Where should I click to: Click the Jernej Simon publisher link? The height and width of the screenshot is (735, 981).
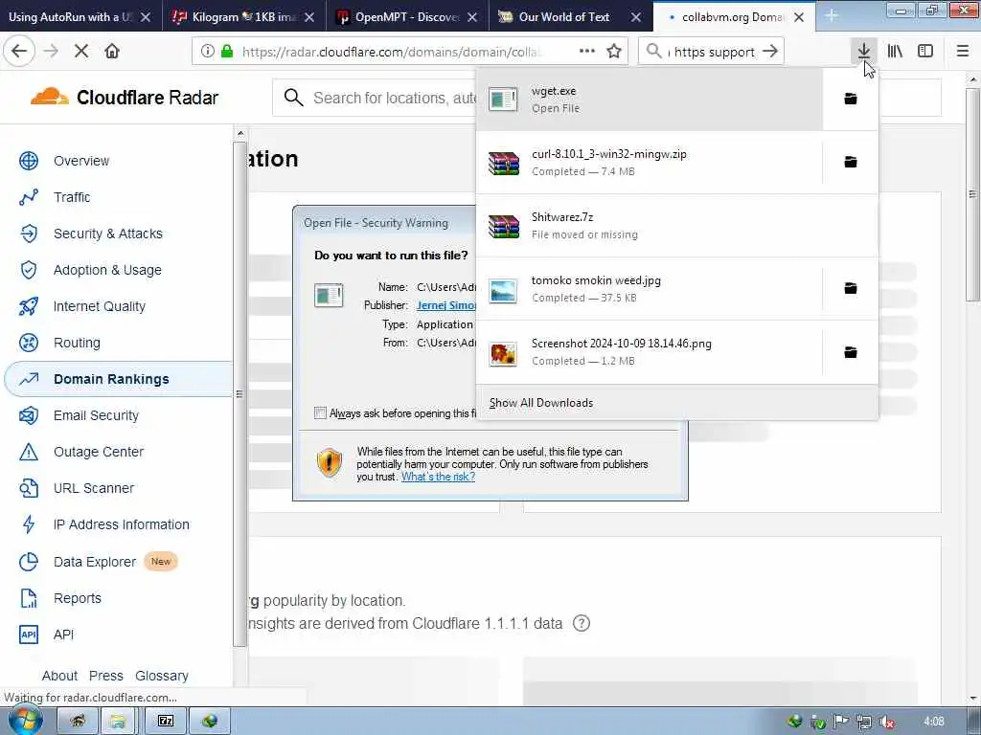coord(446,305)
